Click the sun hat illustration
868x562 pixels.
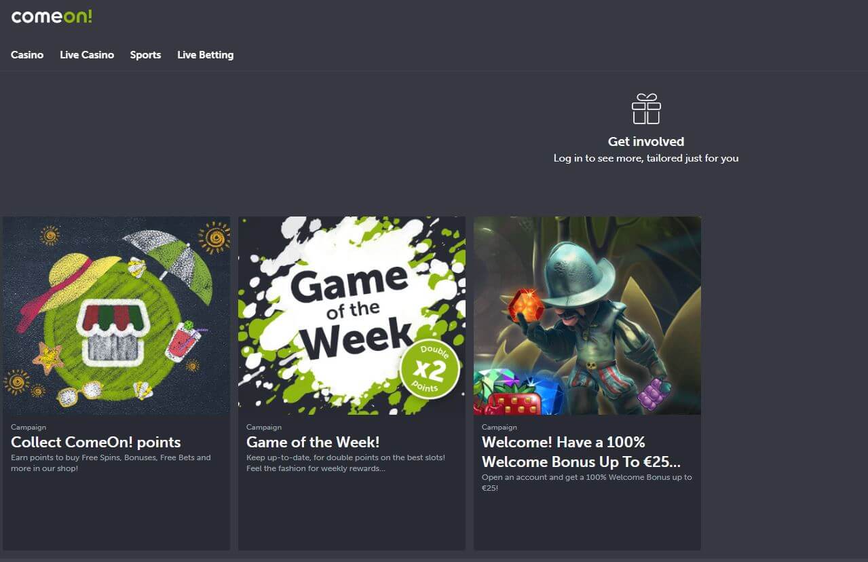click(73, 288)
